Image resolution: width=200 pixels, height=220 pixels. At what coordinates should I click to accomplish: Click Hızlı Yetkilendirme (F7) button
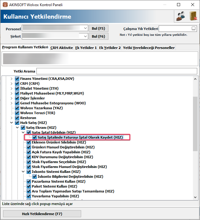tap(42, 214)
